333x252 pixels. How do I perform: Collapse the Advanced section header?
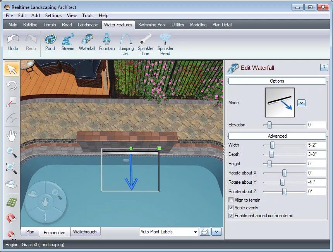277,136
